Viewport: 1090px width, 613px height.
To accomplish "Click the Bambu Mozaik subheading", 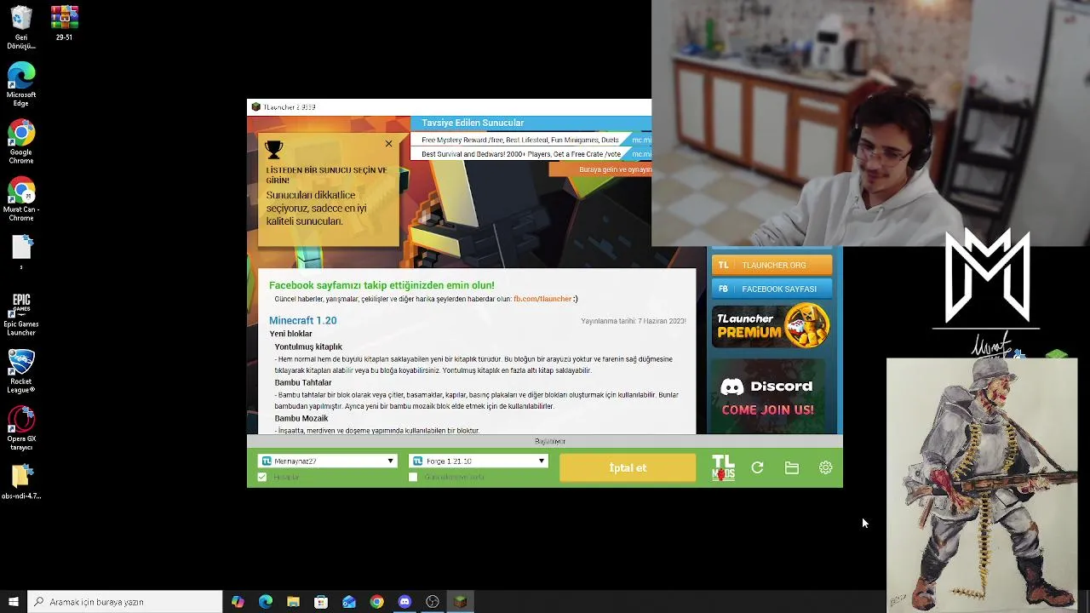I will tap(301, 418).
